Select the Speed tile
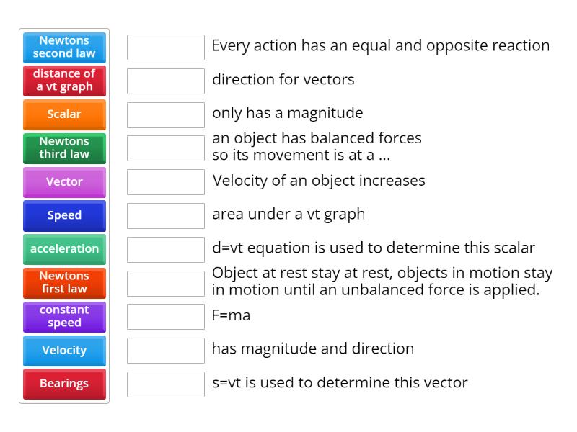 click(64, 215)
